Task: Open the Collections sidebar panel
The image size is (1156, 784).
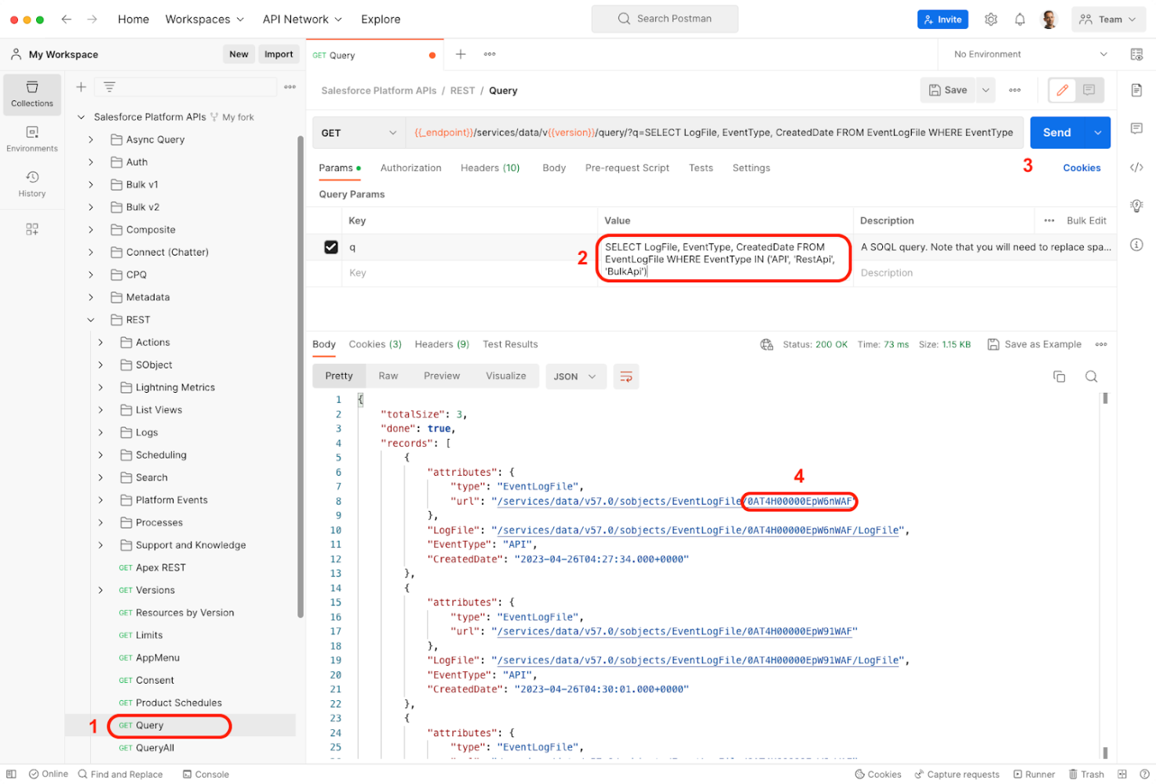Action: click(32, 94)
